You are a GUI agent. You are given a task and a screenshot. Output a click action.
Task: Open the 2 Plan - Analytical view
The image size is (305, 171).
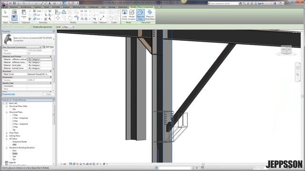[x=20, y=124]
